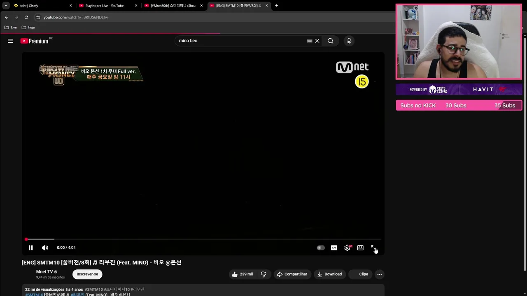Click the Subs na KICK goal bar
The height and width of the screenshot is (296, 527).
459,105
